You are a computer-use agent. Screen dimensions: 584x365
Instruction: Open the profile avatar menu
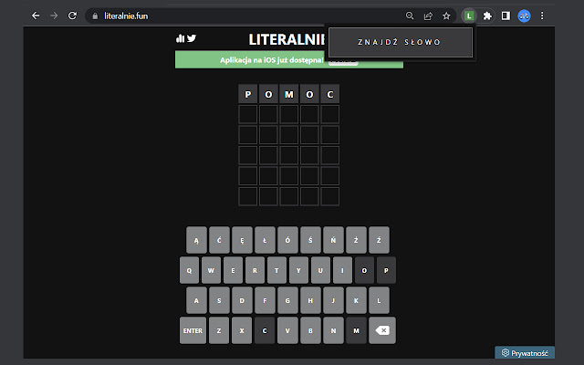tap(524, 16)
